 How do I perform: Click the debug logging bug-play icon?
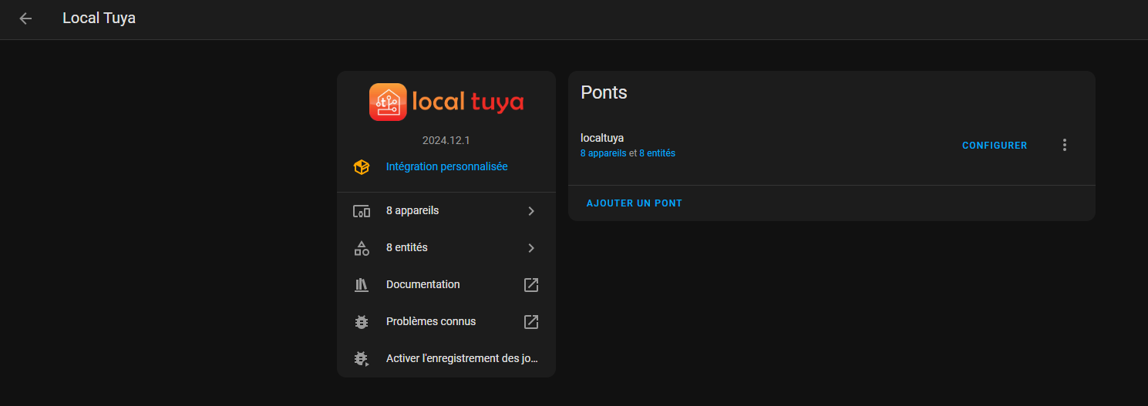coord(361,359)
